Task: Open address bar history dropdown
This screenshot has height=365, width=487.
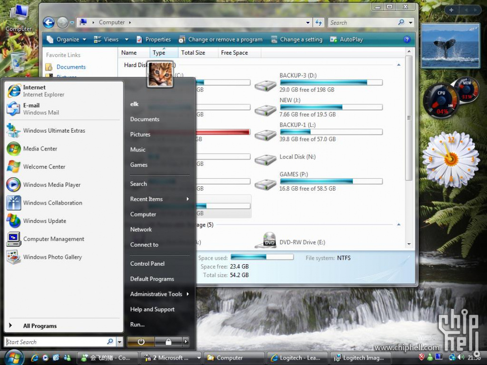Action: [x=308, y=23]
